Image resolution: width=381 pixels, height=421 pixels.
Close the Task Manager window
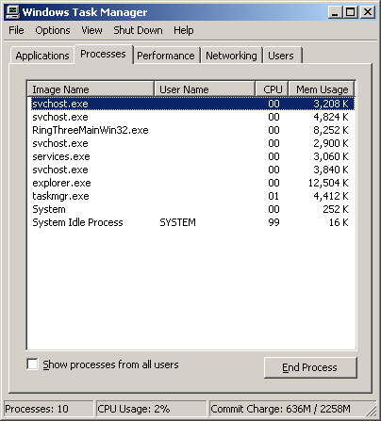(x=367, y=12)
